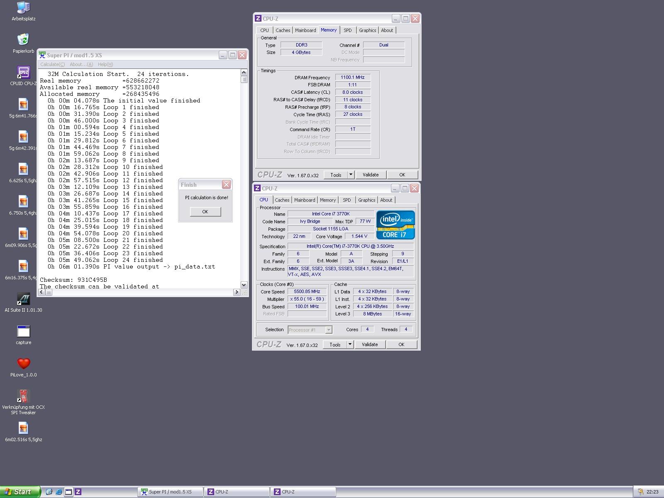The height and width of the screenshot is (498, 664).
Task: Click OK in lower CPU-Z CPU window
Action: 401,344
